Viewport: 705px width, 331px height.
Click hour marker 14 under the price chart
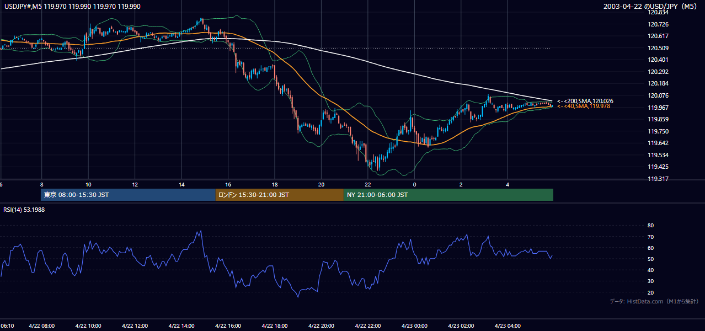[181, 184]
